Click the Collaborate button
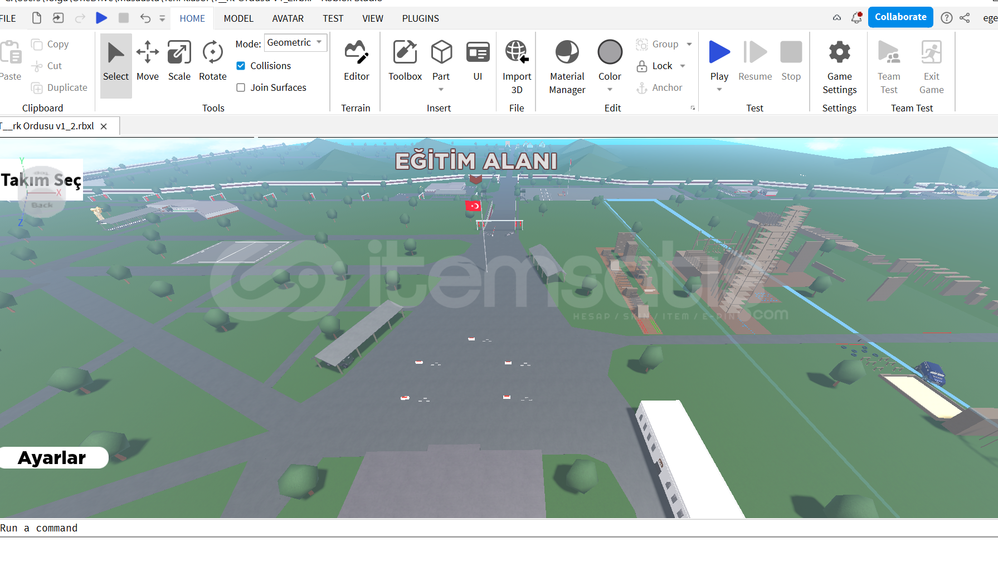 coord(900,17)
